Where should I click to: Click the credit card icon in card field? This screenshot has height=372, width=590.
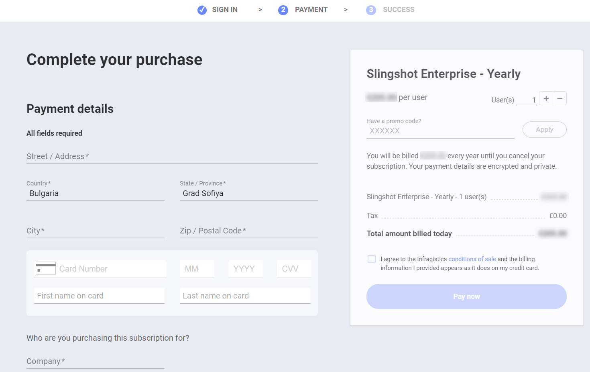pos(46,268)
